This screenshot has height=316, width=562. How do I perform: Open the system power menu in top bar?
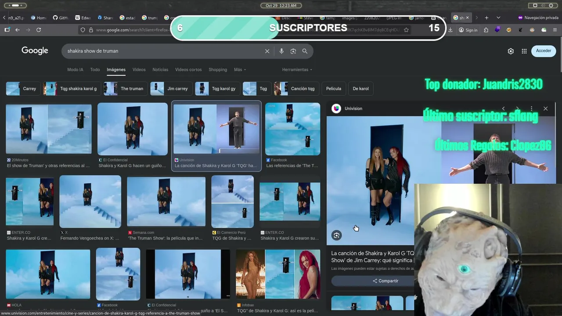551,5
